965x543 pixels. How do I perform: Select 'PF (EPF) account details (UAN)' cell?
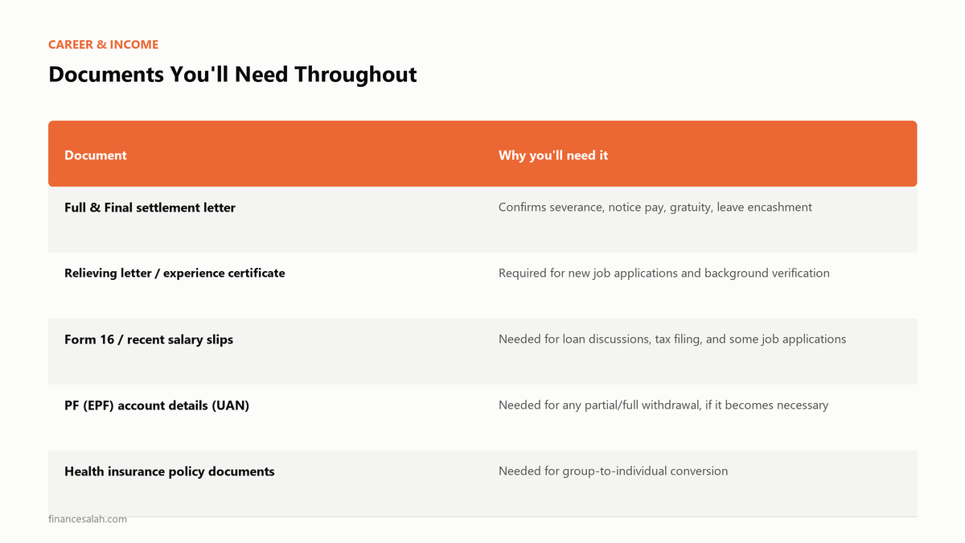[157, 405]
